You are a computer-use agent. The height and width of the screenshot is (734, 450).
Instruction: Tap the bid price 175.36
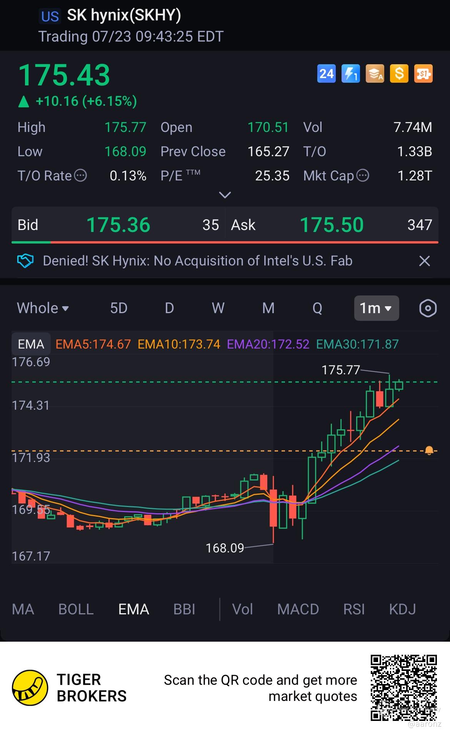pos(118,225)
